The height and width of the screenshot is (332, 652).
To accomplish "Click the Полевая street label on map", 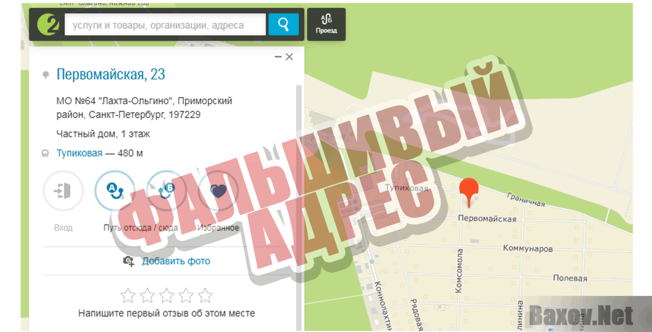I will pyautogui.click(x=570, y=278).
